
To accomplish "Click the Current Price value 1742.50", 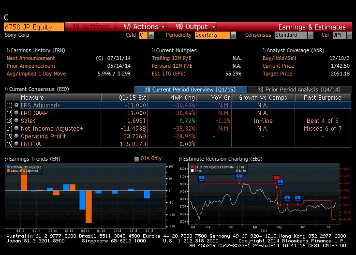I will 340,66.
